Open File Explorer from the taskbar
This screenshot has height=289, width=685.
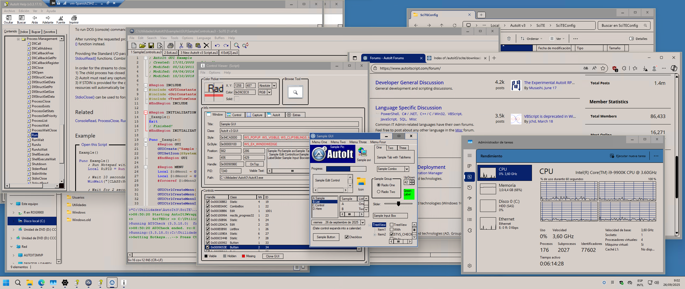(x=30, y=283)
